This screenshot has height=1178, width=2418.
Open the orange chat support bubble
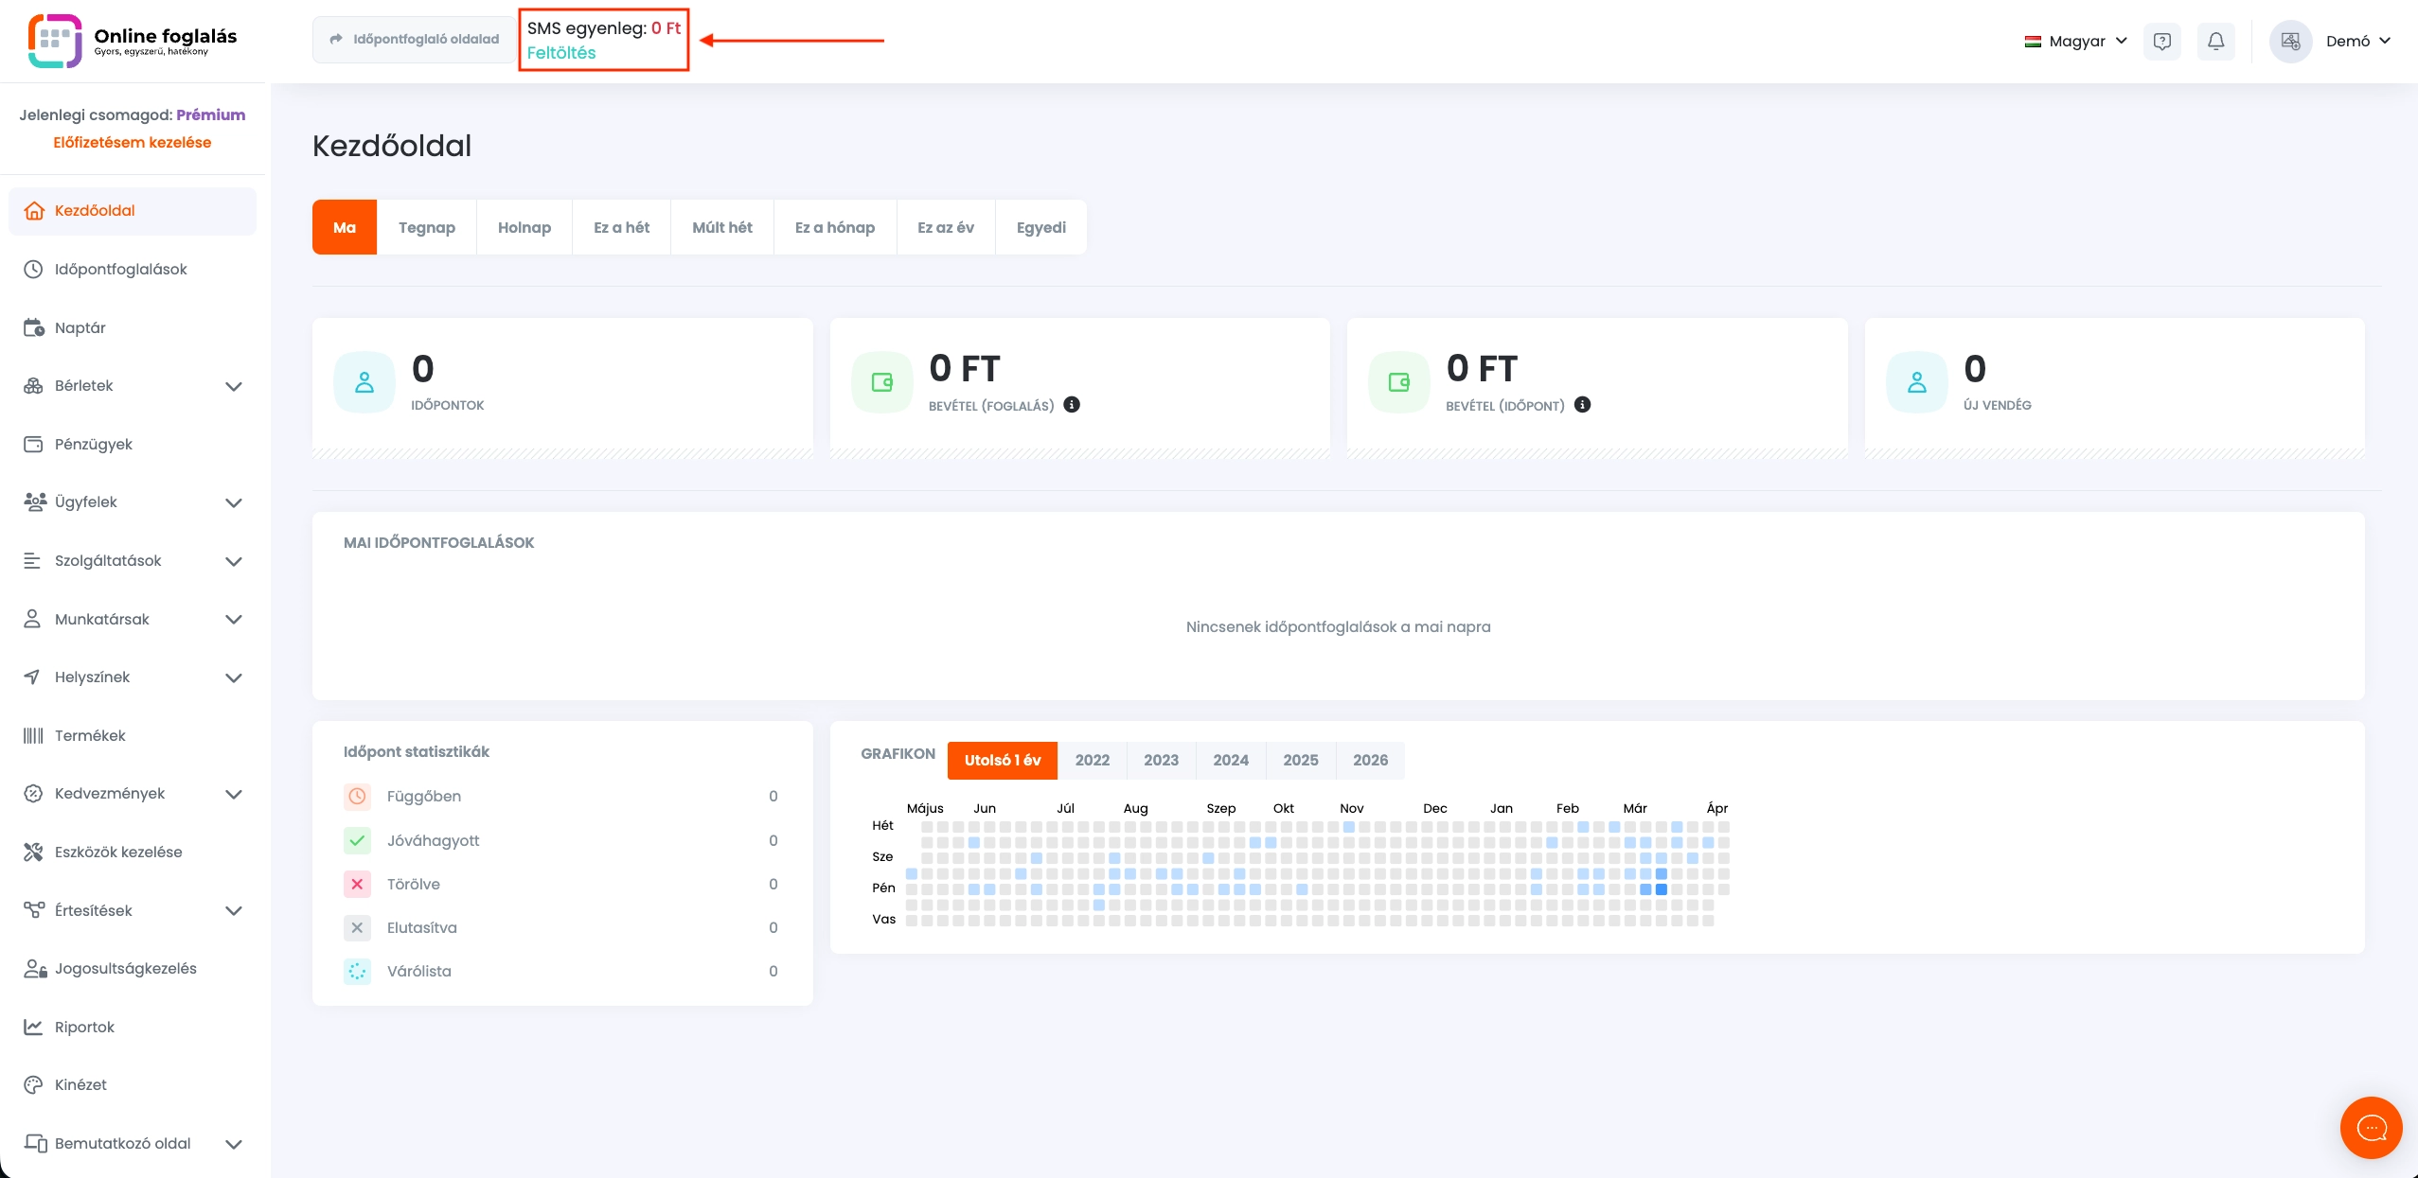(2371, 1127)
